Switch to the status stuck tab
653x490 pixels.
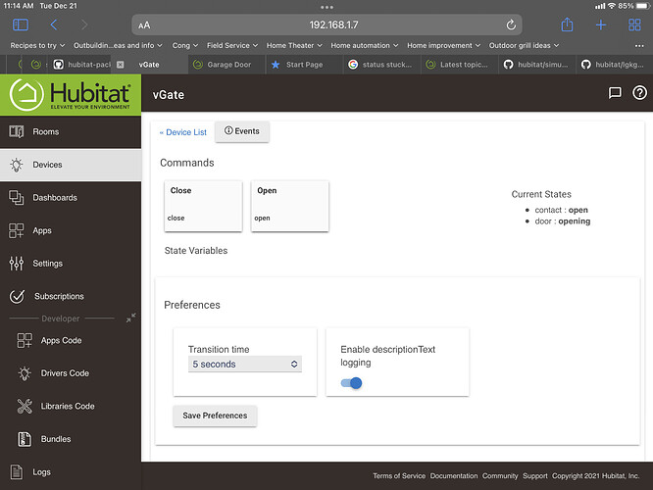(x=381, y=65)
